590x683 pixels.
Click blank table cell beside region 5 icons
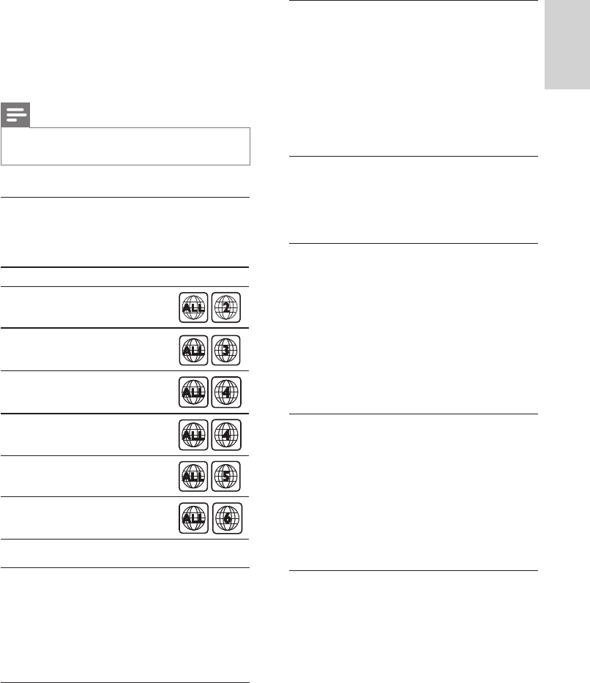pos(89,476)
